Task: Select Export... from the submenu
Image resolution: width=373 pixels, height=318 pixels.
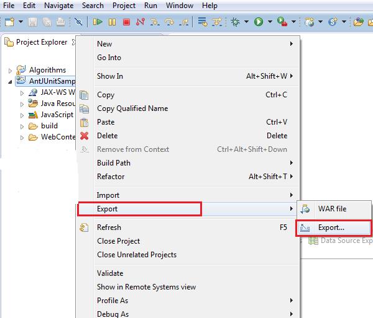Action: pyautogui.click(x=331, y=227)
